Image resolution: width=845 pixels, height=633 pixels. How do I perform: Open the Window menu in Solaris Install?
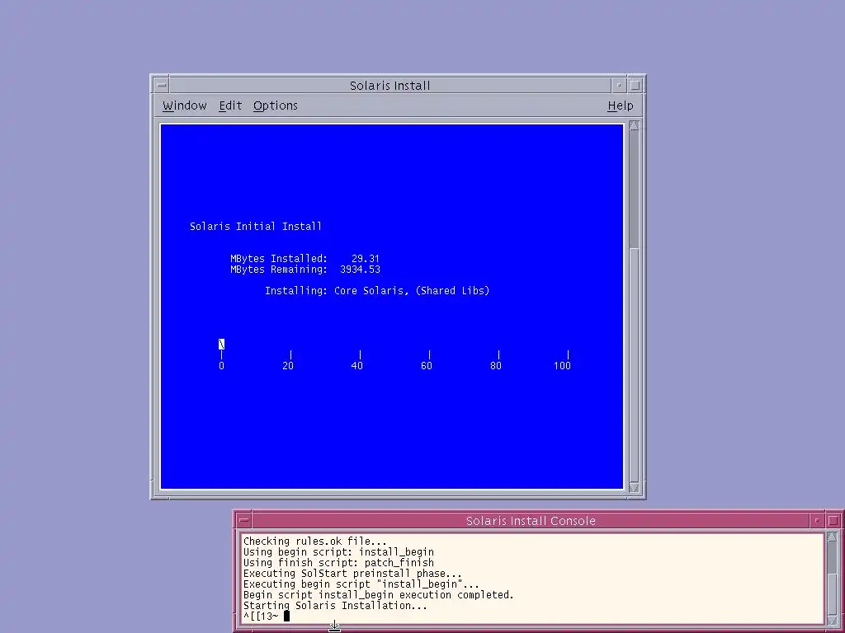[x=184, y=105]
